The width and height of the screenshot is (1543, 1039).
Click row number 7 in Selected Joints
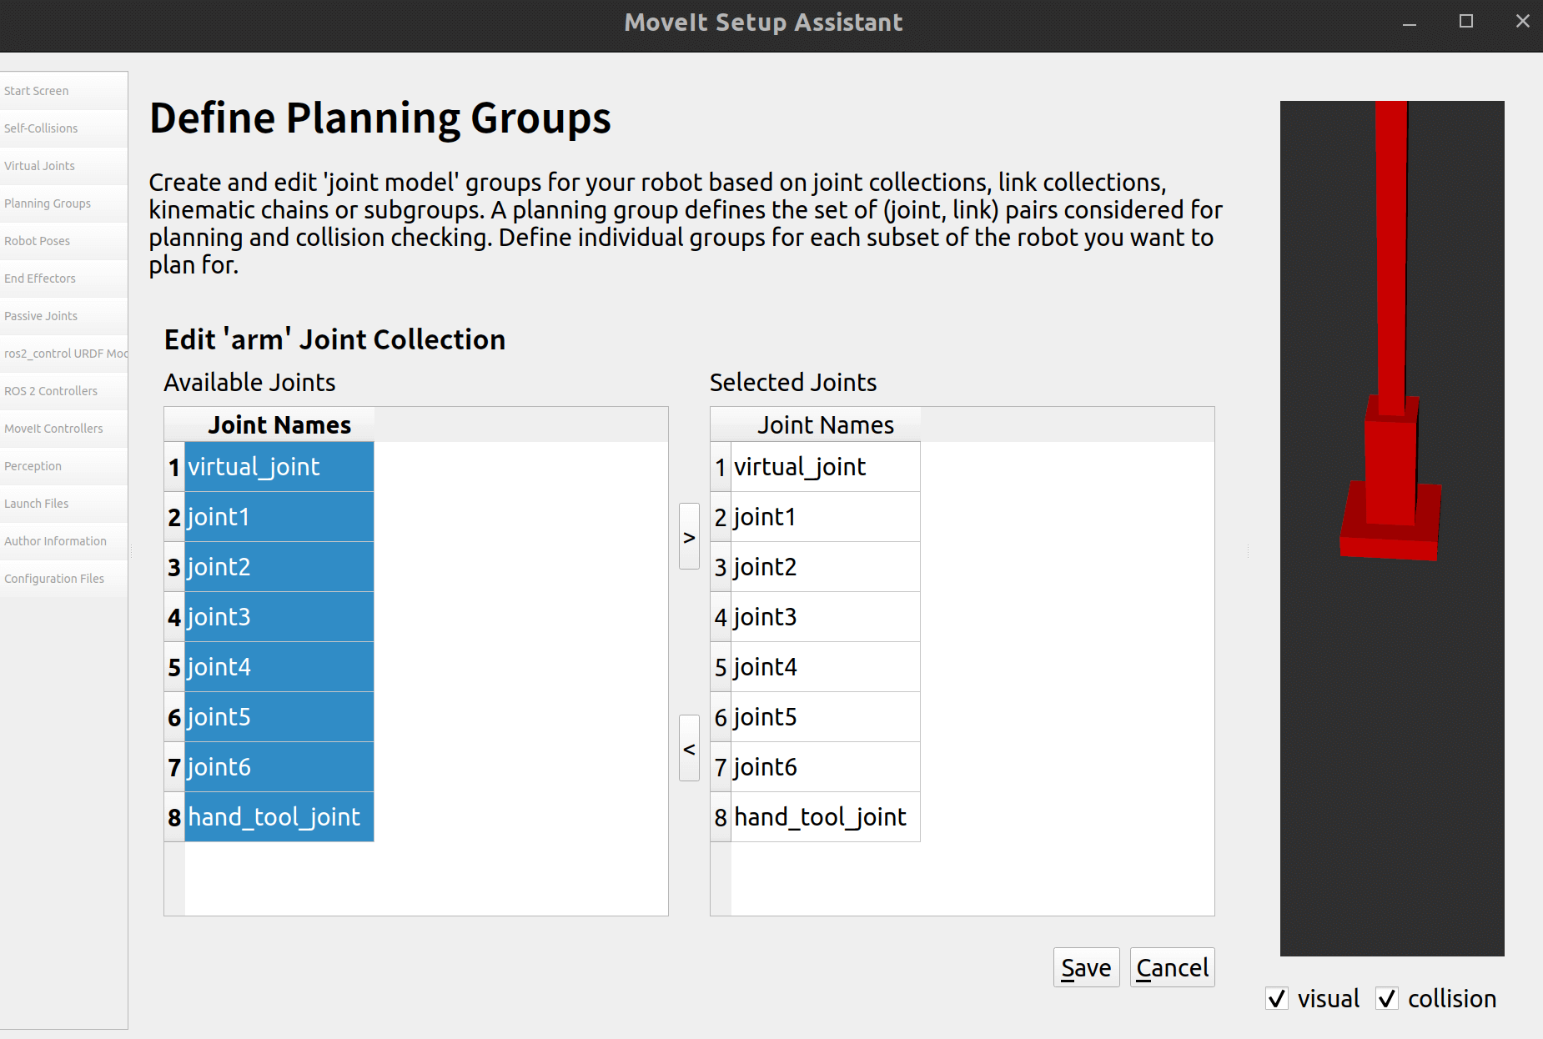(x=721, y=767)
